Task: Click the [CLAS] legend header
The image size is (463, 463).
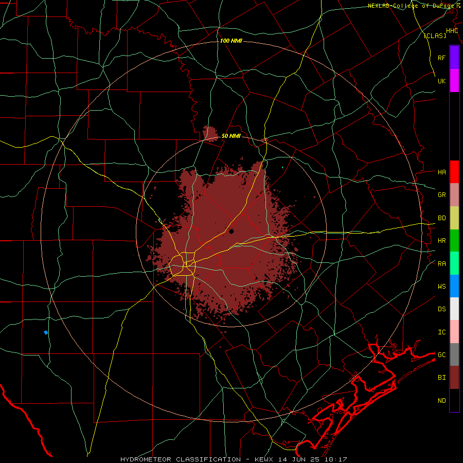Action: point(435,35)
